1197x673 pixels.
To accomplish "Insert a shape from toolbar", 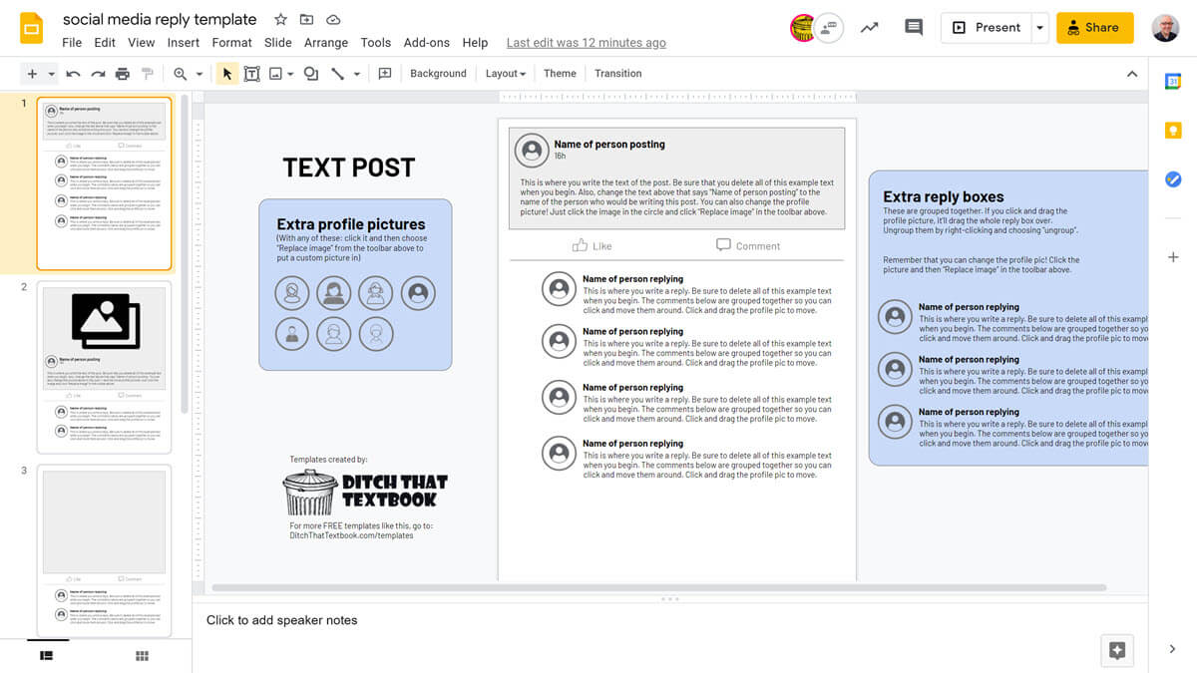I will coord(311,74).
